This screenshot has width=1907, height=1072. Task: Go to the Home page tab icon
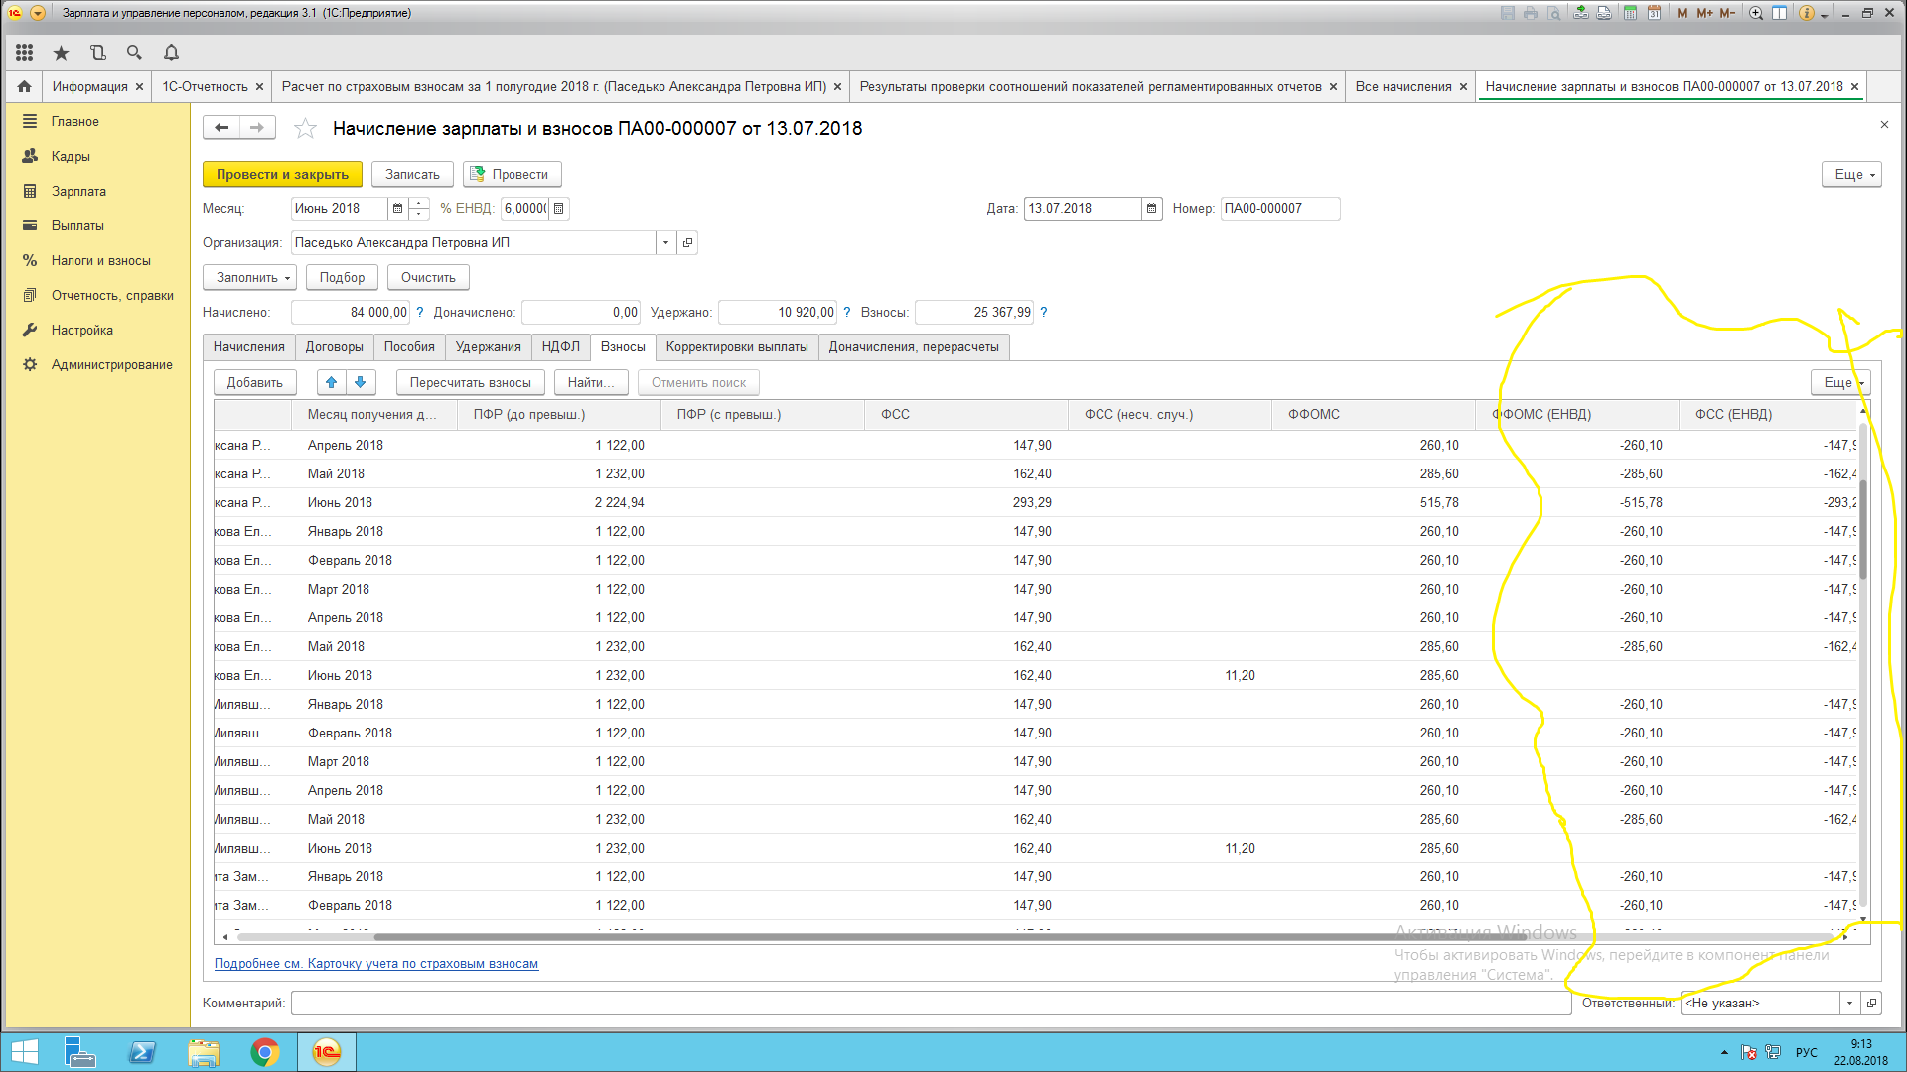click(25, 87)
